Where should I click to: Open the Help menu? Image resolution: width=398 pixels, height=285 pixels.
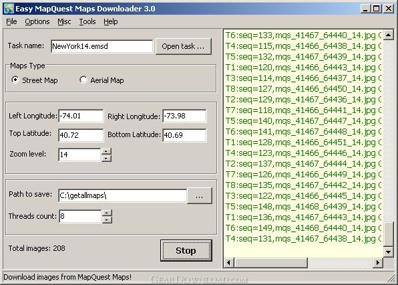tap(110, 21)
